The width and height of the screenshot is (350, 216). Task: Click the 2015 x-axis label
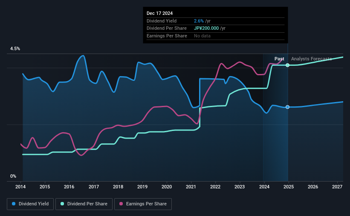45,187
